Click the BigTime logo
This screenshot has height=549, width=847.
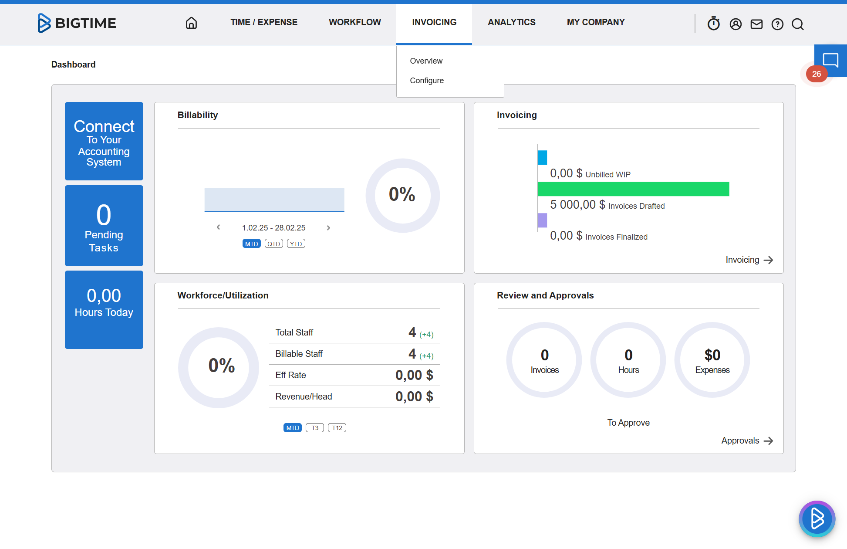[x=77, y=23]
